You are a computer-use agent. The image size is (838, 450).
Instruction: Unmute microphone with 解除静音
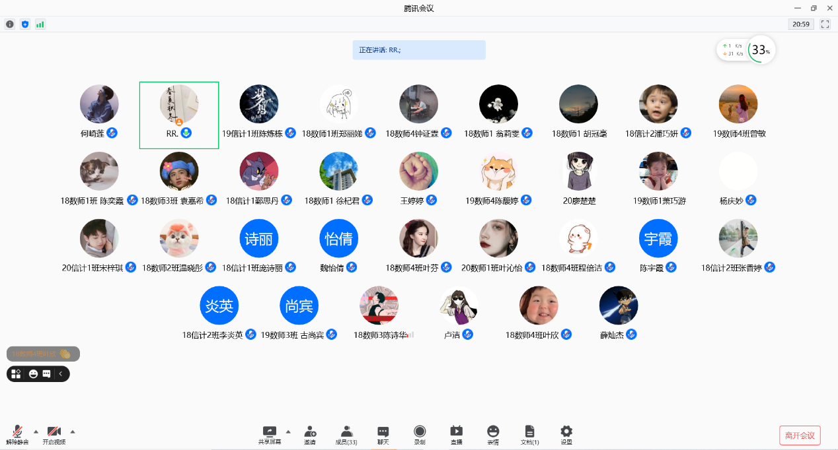pyautogui.click(x=17, y=434)
